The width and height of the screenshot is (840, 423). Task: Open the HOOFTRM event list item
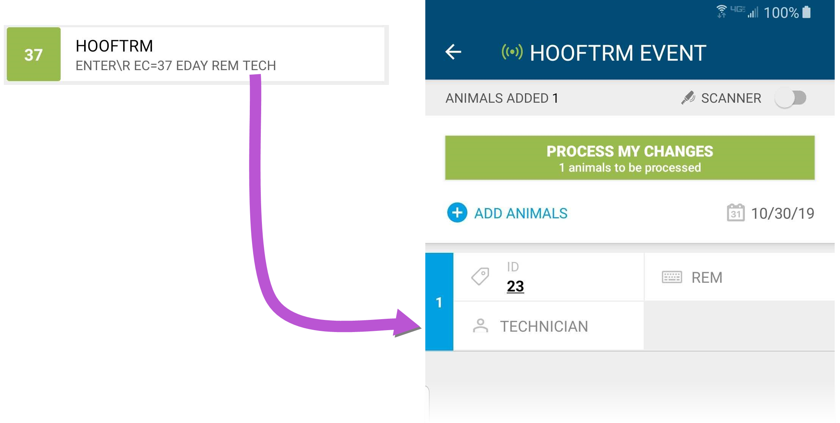[196, 54]
